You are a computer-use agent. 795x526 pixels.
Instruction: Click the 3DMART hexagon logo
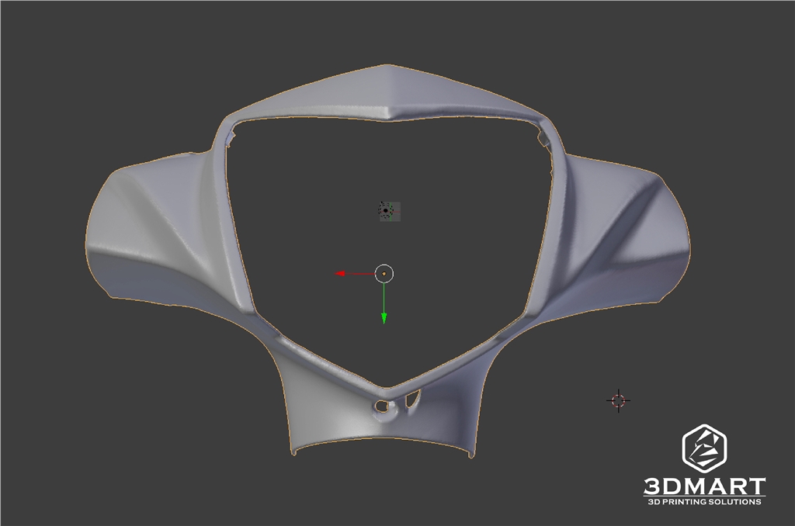pyautogui.click(x=703, y=448)
